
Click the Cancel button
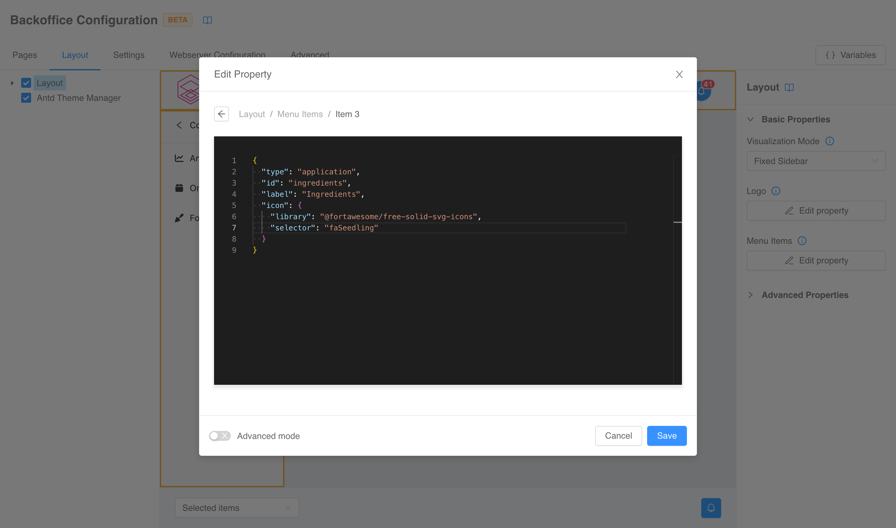618,436
